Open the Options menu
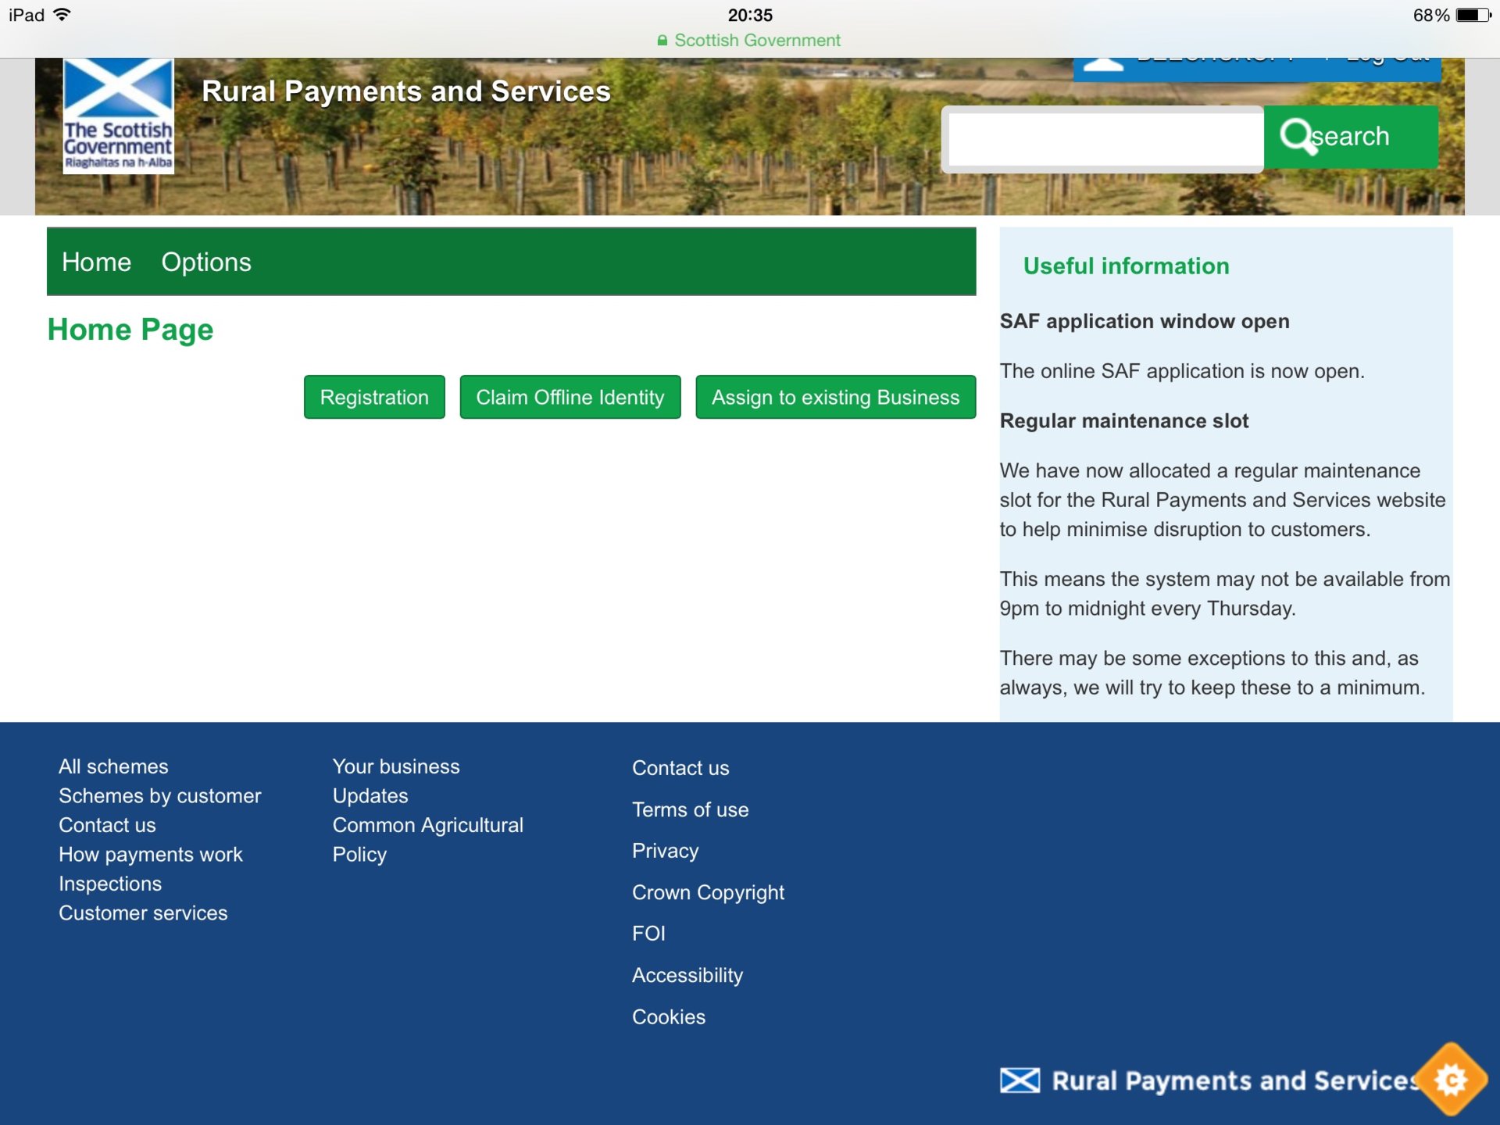1500x1125 pixels. [206, 262]
